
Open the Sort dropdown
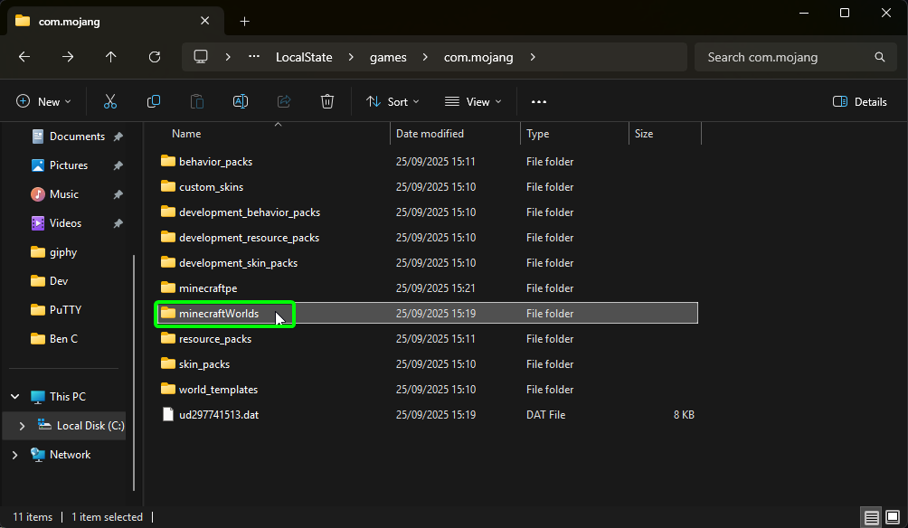(x=393, y=101)
